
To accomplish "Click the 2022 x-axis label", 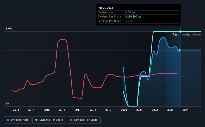I will point(155,110).
